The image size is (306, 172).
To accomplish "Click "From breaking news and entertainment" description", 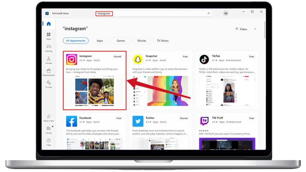I will point(160,132).
